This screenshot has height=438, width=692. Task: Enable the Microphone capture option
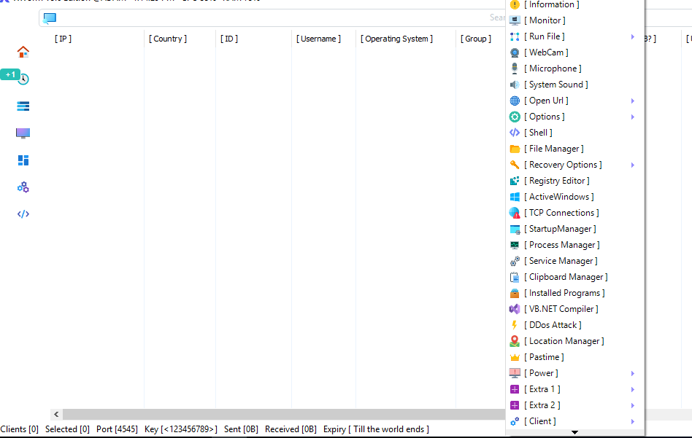[x=551, y=68]
